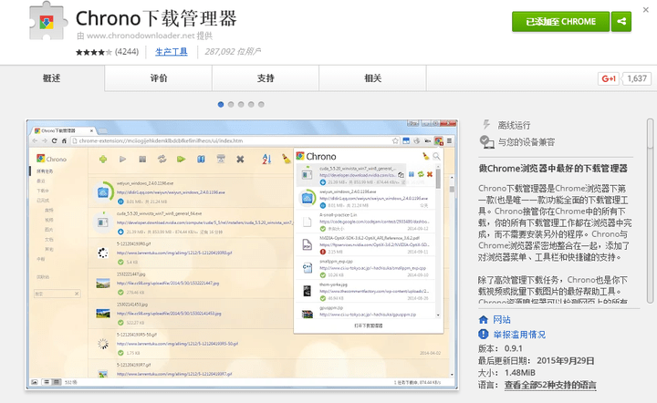
Task: Click the G+1 button
Action: (609, 78)
